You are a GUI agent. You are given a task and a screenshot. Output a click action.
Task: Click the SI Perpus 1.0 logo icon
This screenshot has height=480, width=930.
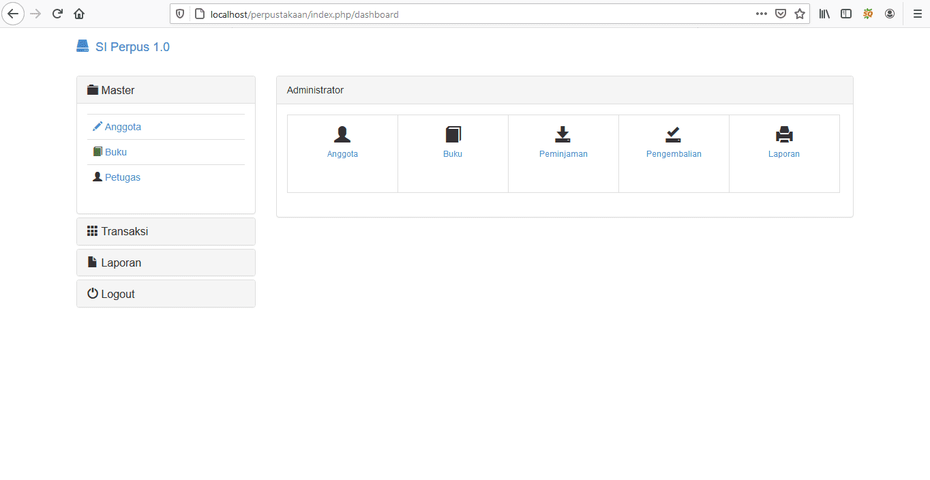82,46
